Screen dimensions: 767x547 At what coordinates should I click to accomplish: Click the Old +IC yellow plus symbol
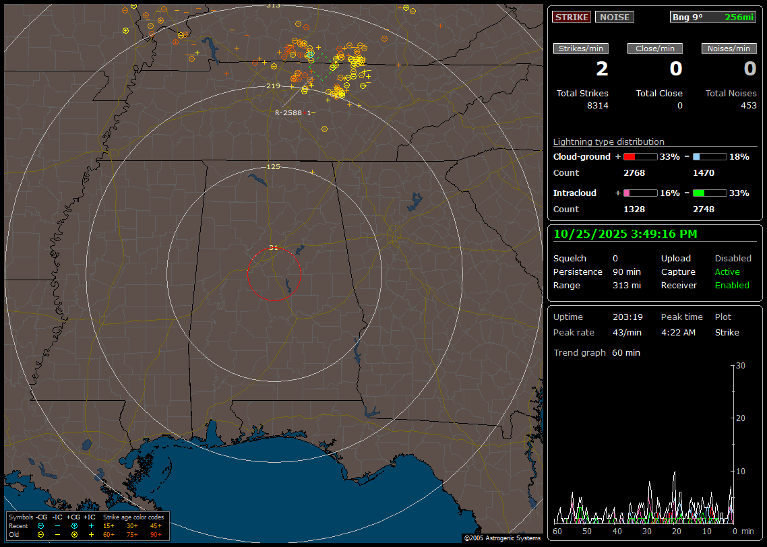(91, 534)
